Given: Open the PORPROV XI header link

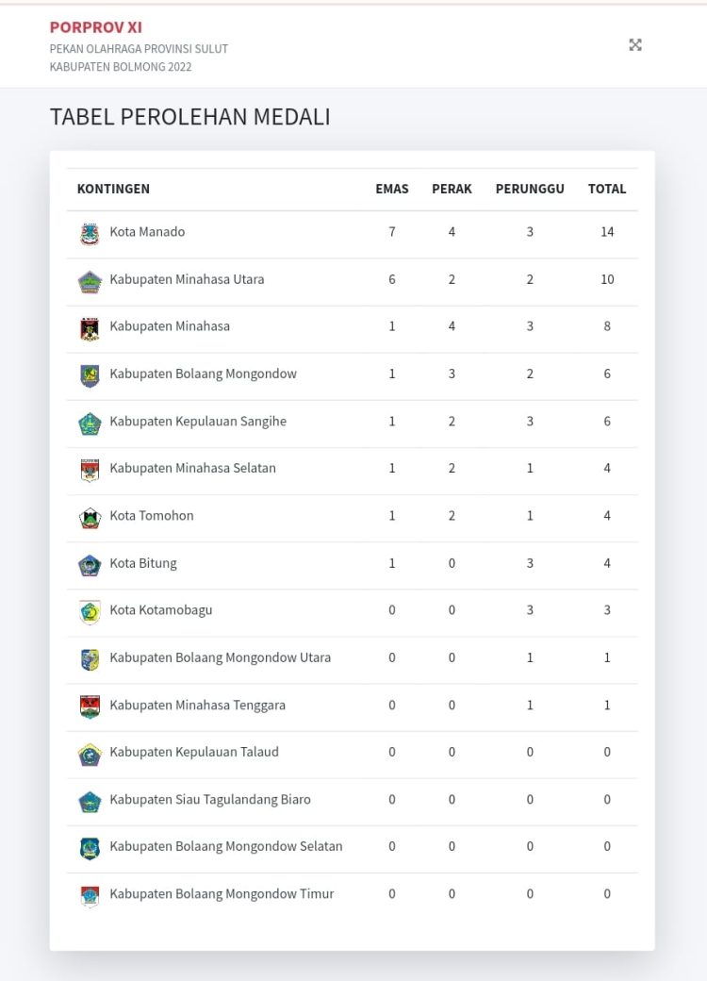Looking at the screenshot, I should 96,27.
